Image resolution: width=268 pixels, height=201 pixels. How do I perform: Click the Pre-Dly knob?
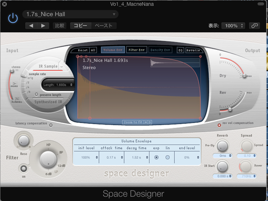point(223,146)
